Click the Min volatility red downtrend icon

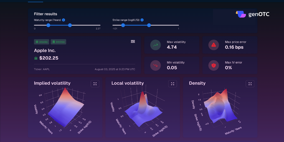(x=155, y=65)
